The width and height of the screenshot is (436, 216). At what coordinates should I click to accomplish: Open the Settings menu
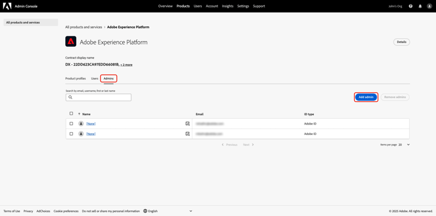pos(243,6)
